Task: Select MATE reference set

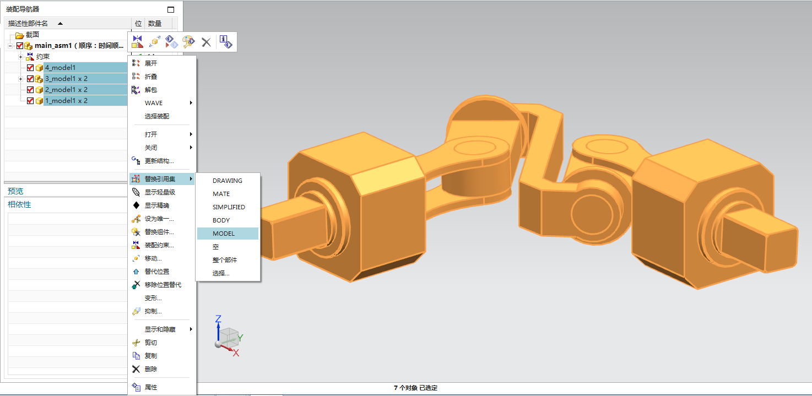Action: tap(228, 194)
